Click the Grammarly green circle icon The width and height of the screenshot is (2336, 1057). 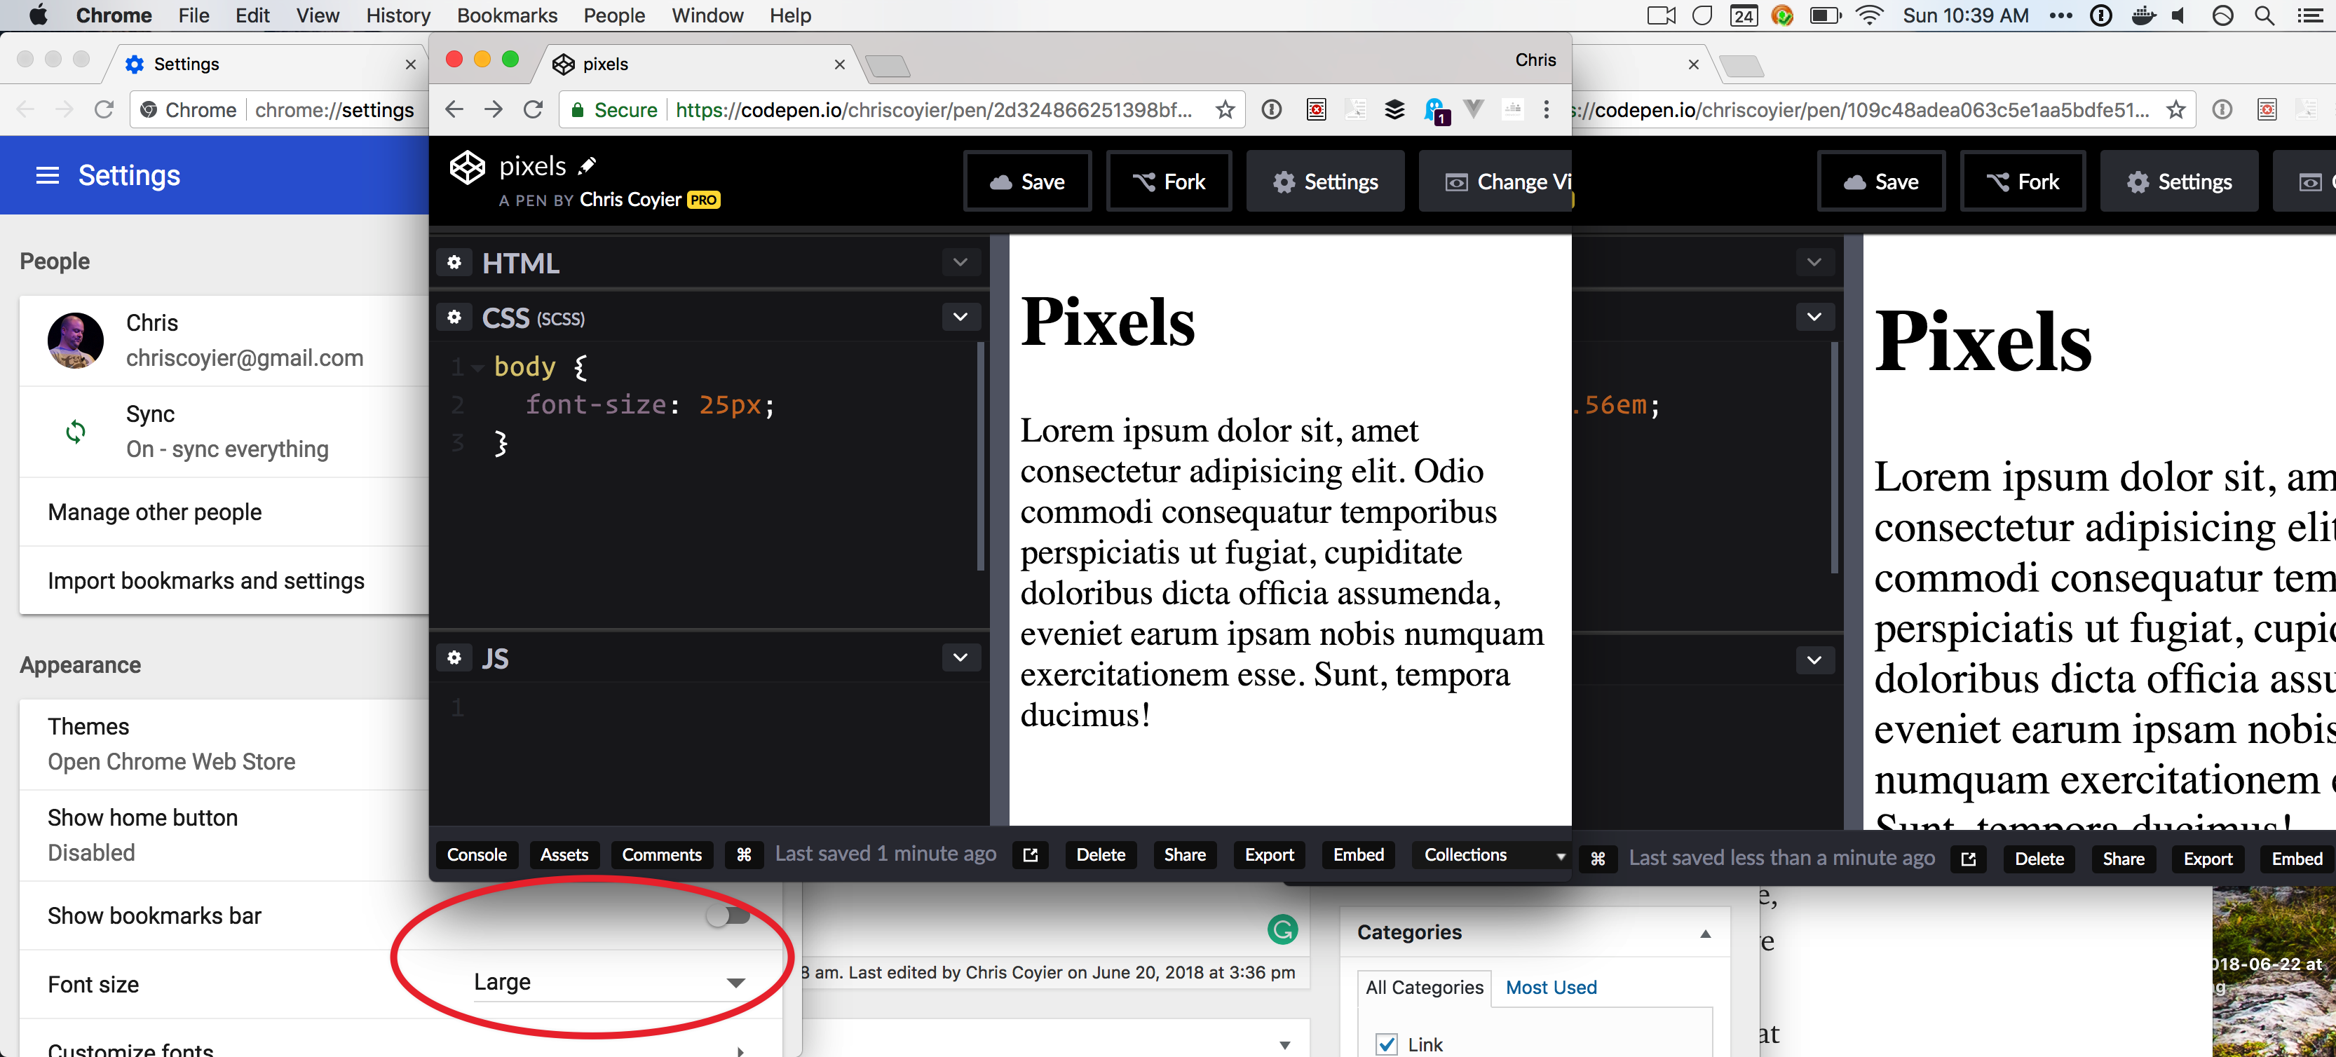pos(1282,929)
